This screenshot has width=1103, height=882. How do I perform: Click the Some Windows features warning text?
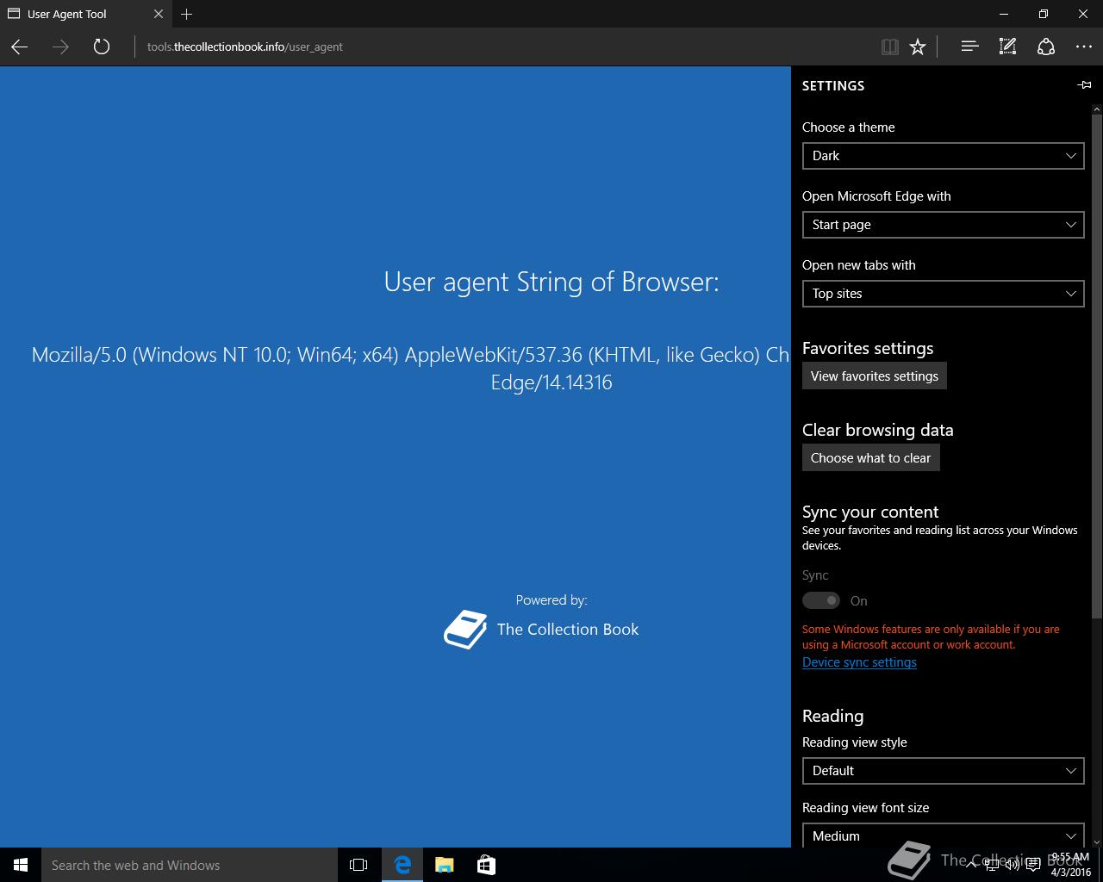[x=931, y=637]
